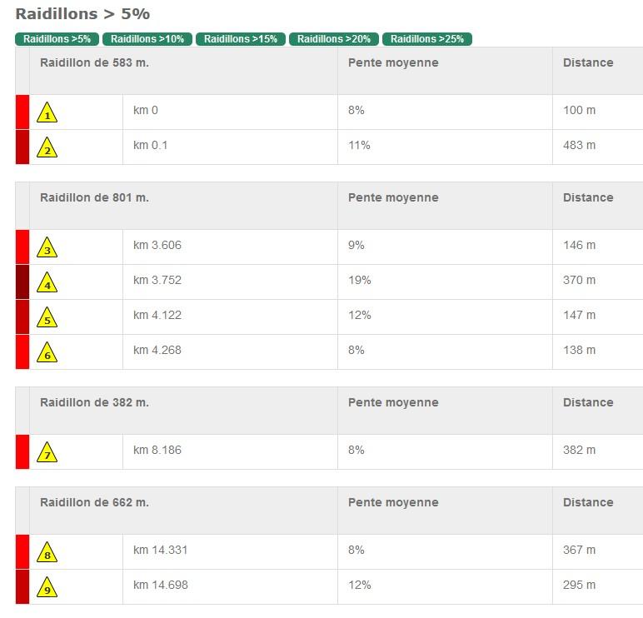Screen dimensions: 643x618
Task: Click the Raidillon de 583 m. header
Action: point(94,62)
